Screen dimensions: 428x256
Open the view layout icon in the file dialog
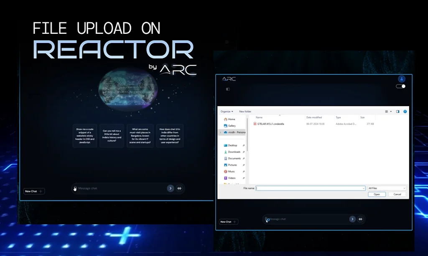(x=387, y=112)
